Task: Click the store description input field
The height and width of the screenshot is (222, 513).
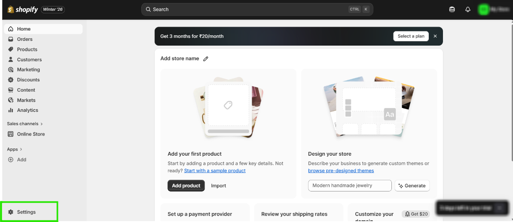Action: pos(350,186)
